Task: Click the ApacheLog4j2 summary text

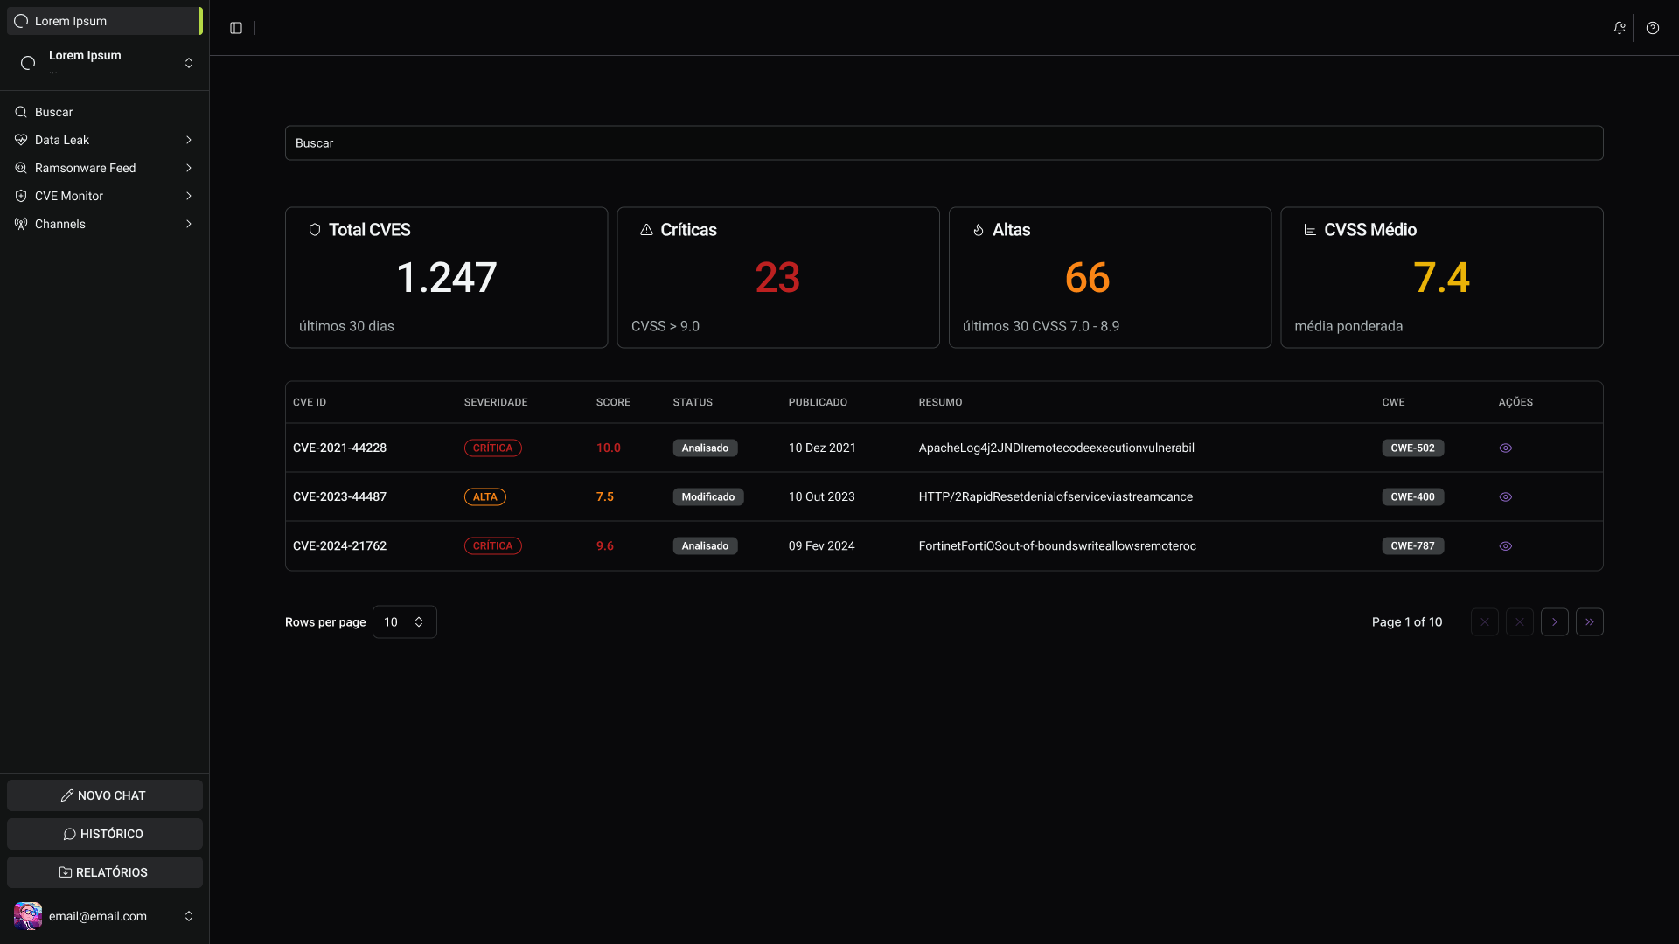Action: tap(1055, 448)
